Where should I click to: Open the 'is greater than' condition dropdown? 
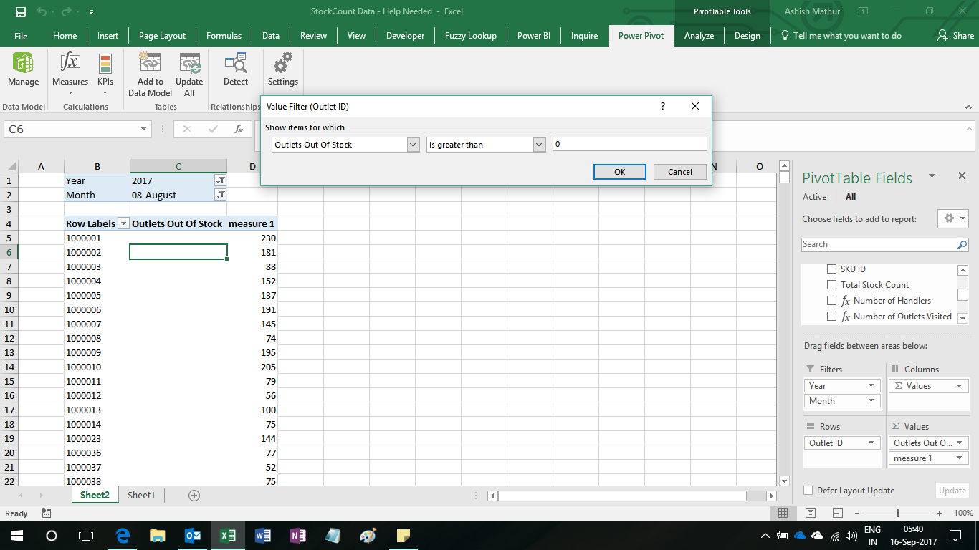[x=540, y=145]
